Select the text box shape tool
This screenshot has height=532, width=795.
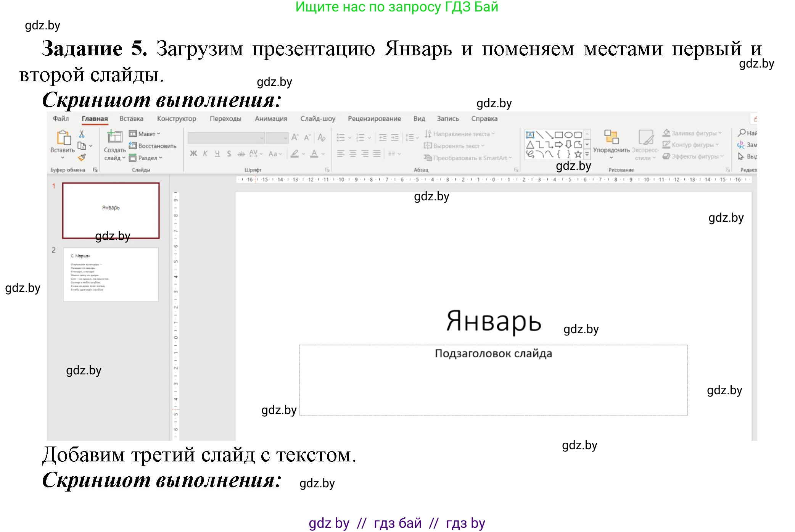click(x=530, y=134)
